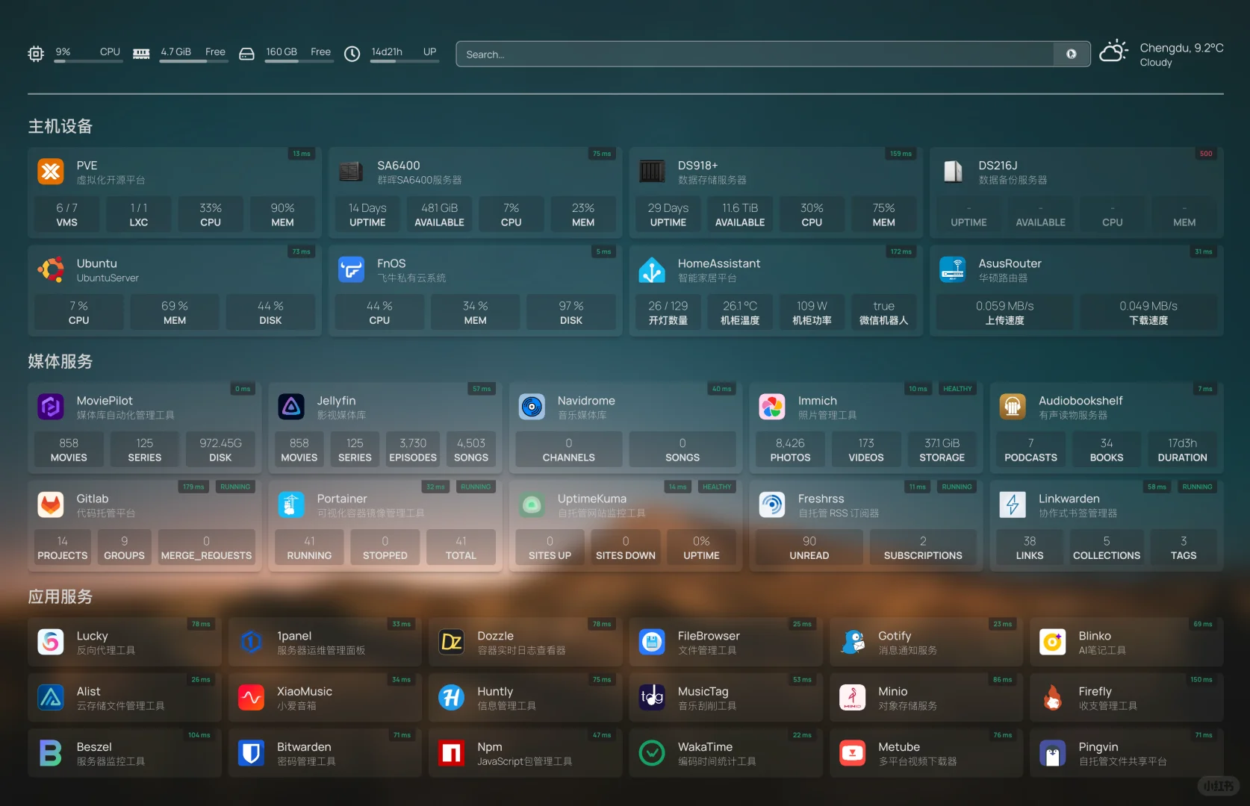Click the Gitlab RUNNING status badge

click(235, 487)
